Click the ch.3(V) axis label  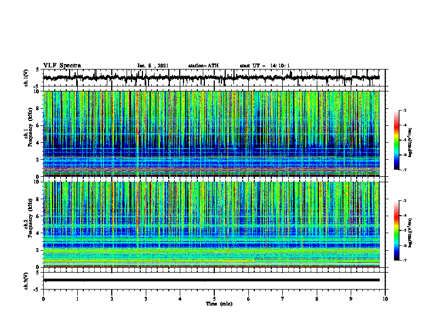[x=26, y=281]
